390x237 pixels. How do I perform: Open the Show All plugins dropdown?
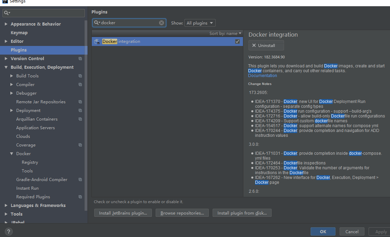[x=200, y=23]
